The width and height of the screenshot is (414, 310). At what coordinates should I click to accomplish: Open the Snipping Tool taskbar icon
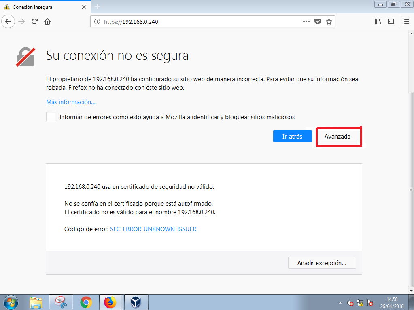[x=61, y=302]
